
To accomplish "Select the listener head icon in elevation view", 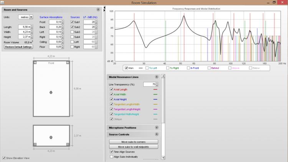I will click(51, 137).
